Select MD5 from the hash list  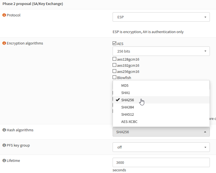tap(125, 86)
